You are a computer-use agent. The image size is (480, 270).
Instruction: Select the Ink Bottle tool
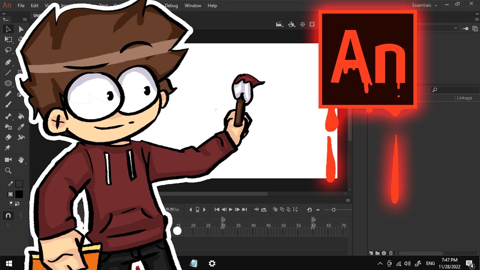8,127
